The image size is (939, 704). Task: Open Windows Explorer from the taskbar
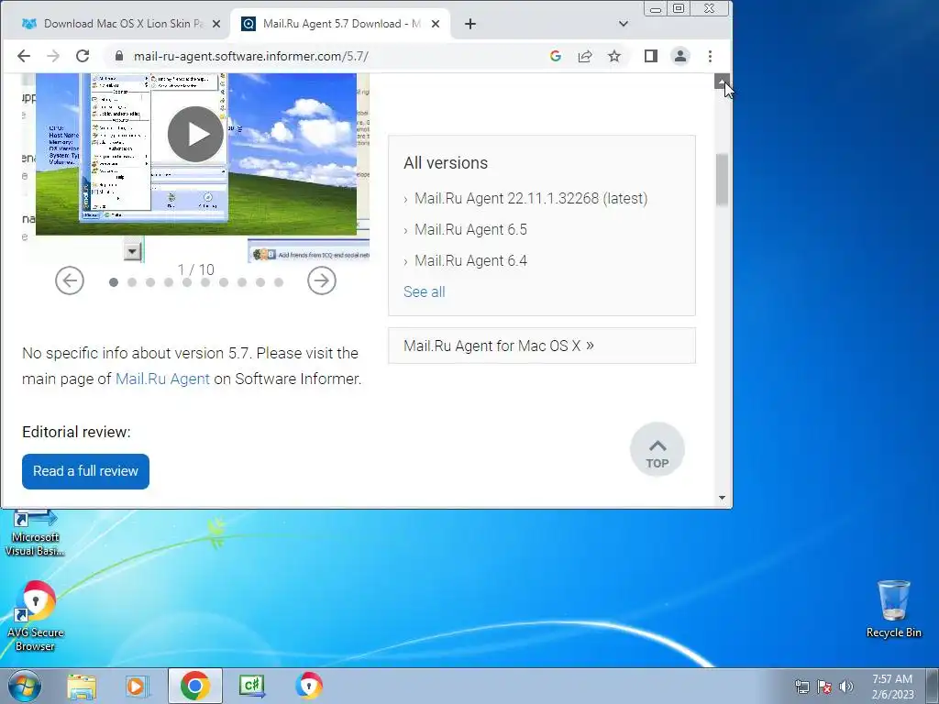click(x=82, y=686)
